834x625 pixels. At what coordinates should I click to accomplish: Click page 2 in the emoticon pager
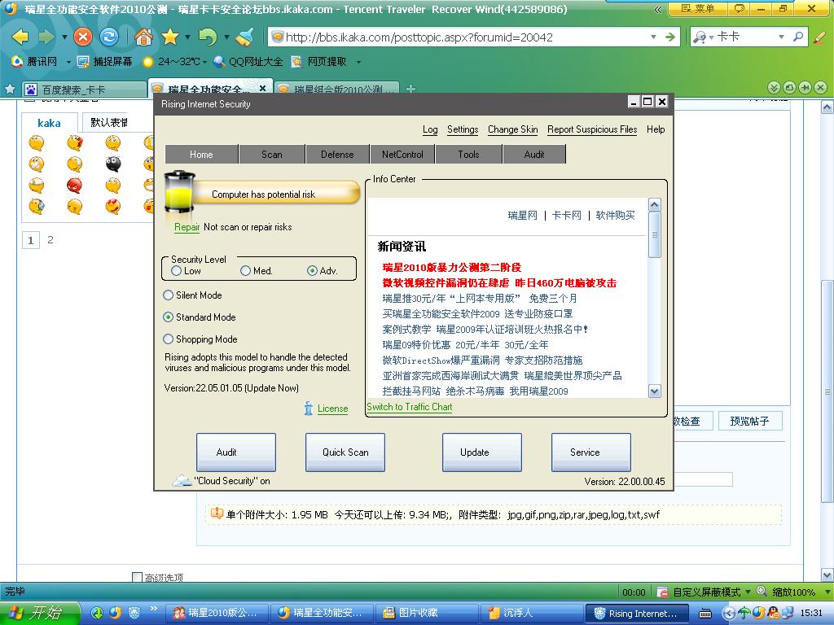coord(50,240)
